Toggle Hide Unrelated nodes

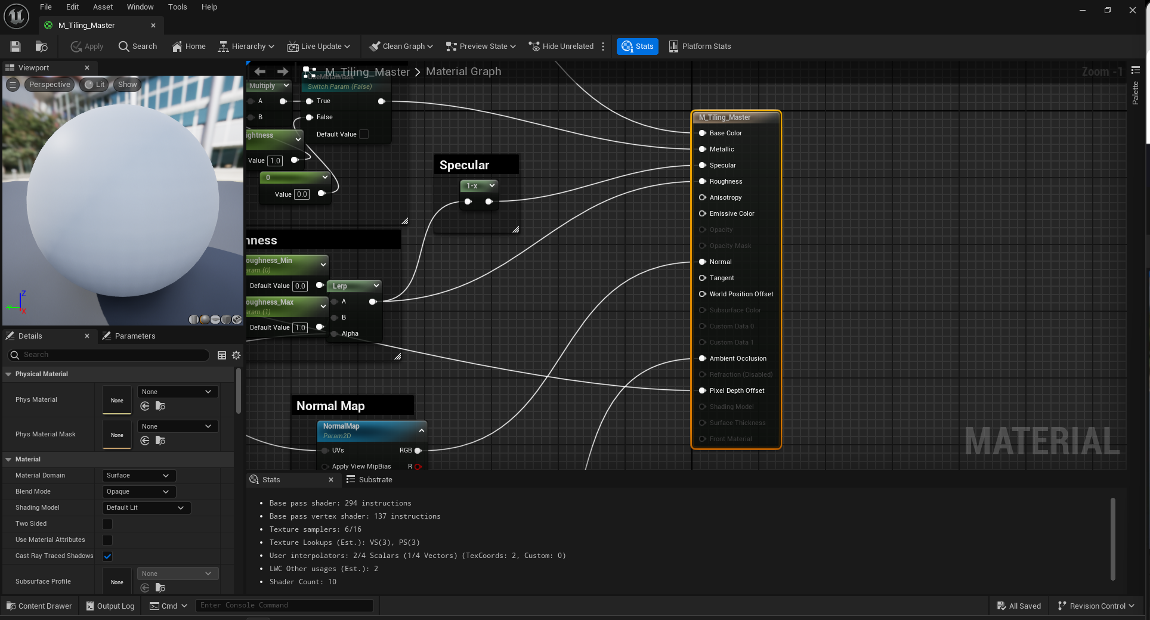tap(561, 46)
